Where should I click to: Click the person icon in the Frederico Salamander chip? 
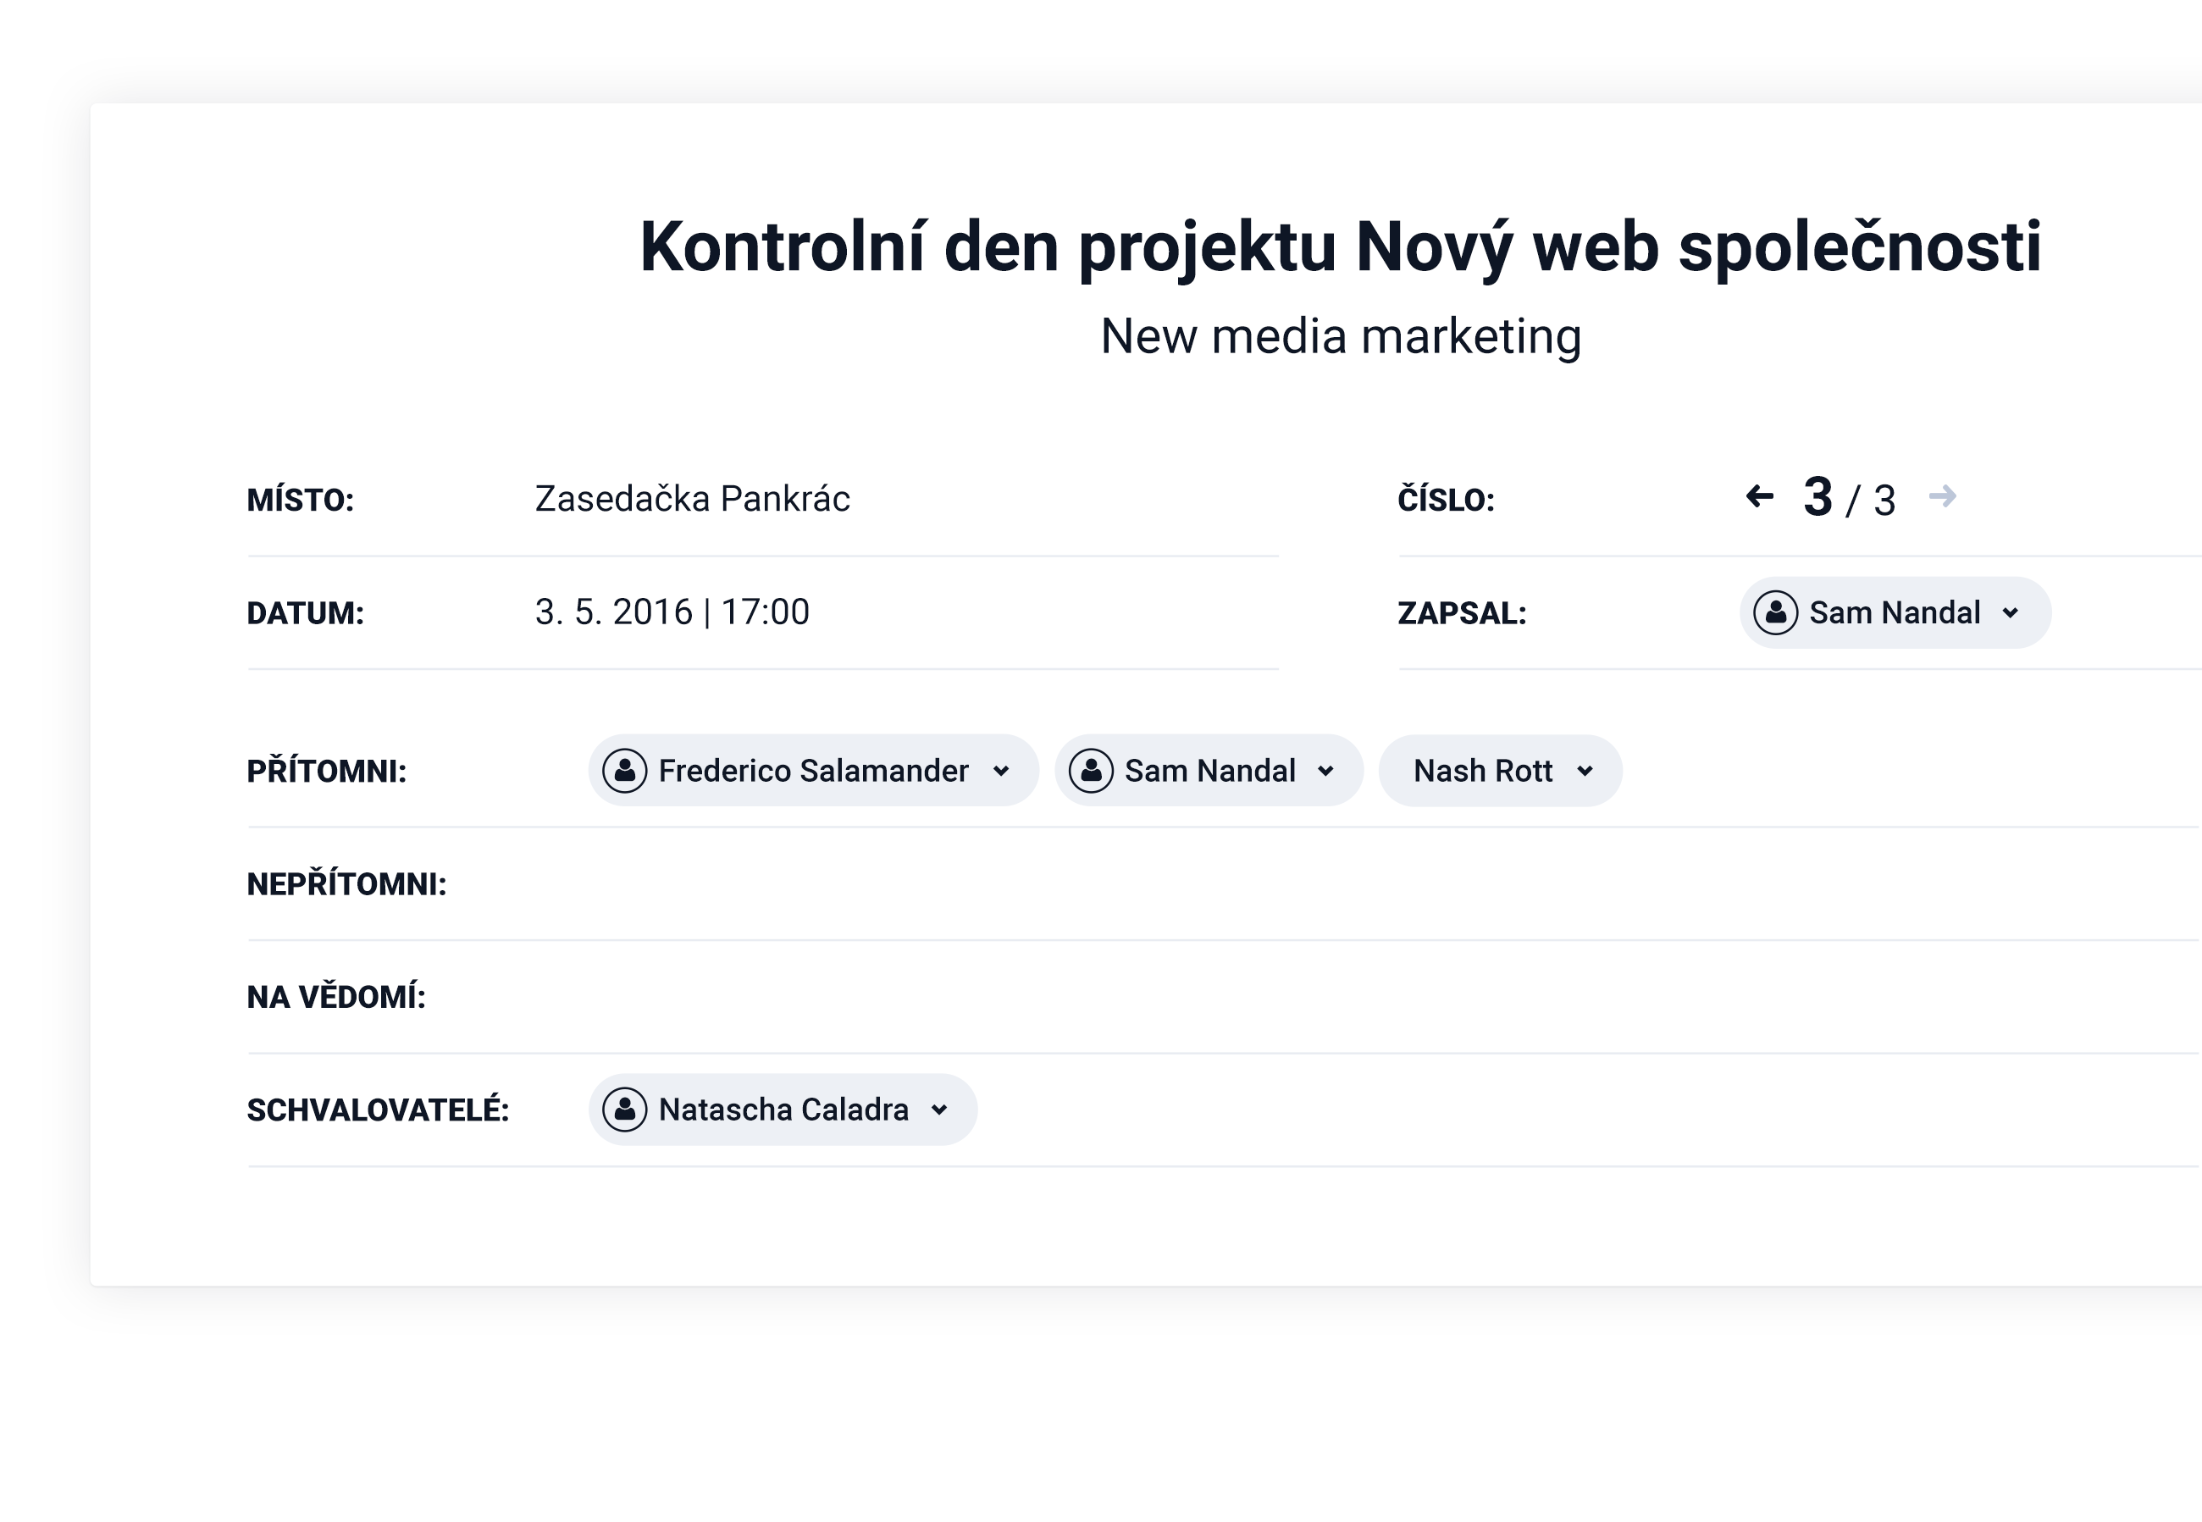[625, 771]
